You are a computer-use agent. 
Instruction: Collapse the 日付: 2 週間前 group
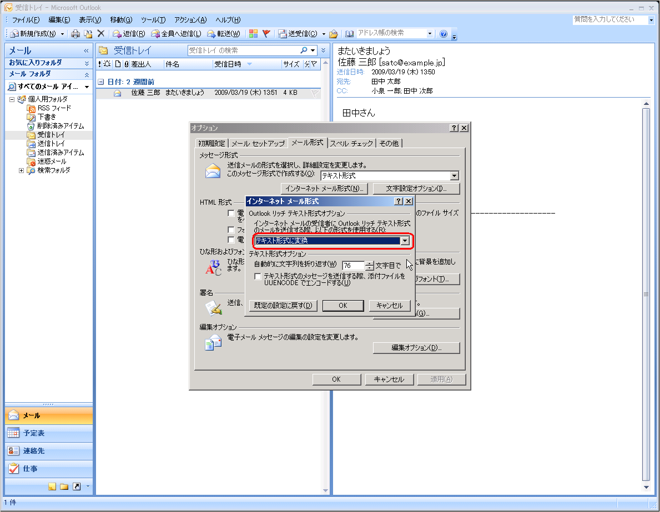tap(100, 82)
